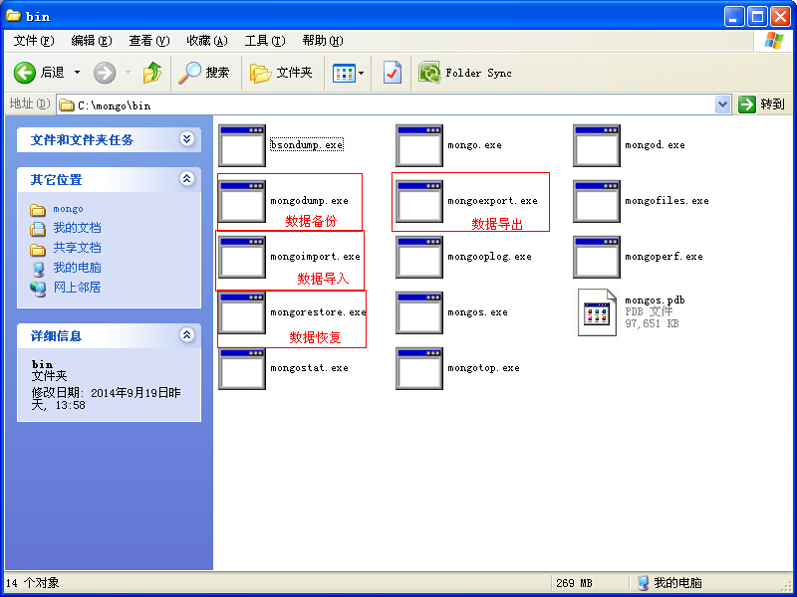Open the mongo folder link
This screenshot has height=597, width=797.
(x=68, y=209)
